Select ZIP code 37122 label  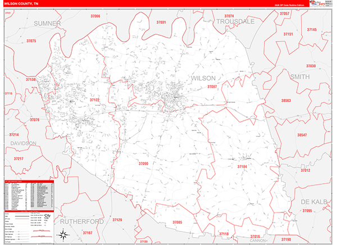click(94, 100)
